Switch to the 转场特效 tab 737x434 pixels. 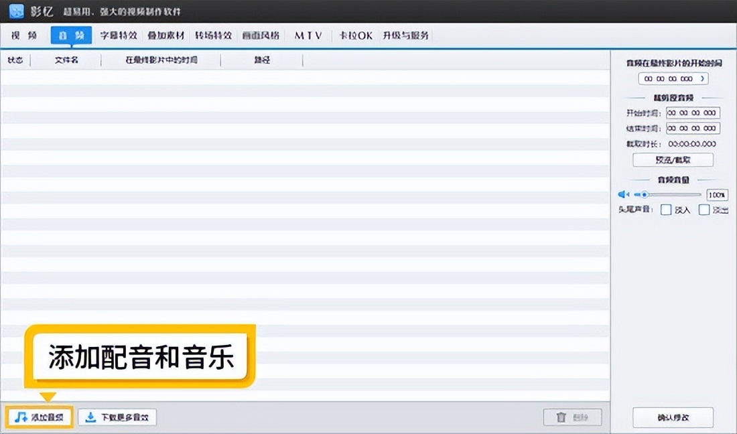[213, 35]
